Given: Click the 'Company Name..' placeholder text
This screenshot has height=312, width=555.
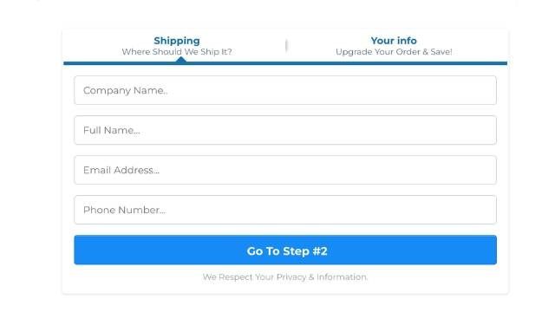Looking at the screenshot, I should [125, 90].
